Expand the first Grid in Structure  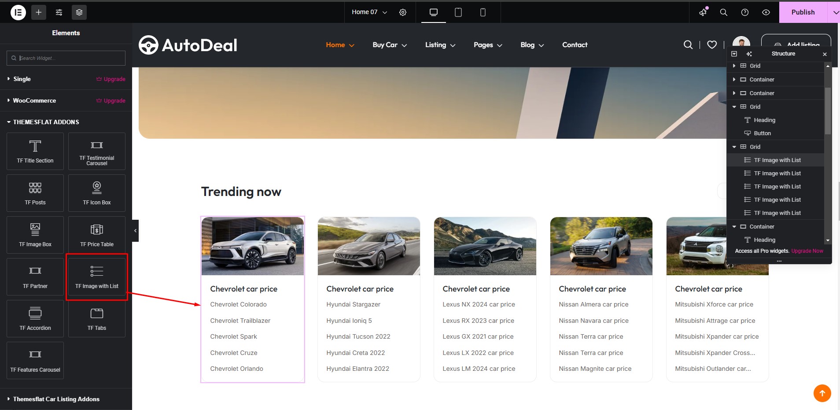(x=734, y=66)
